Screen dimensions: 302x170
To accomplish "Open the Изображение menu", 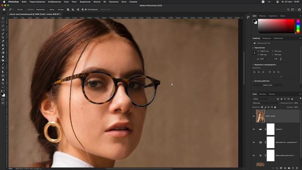I will pos(55,2).
